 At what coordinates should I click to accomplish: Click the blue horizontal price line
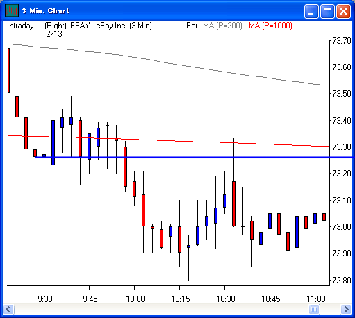195,158
